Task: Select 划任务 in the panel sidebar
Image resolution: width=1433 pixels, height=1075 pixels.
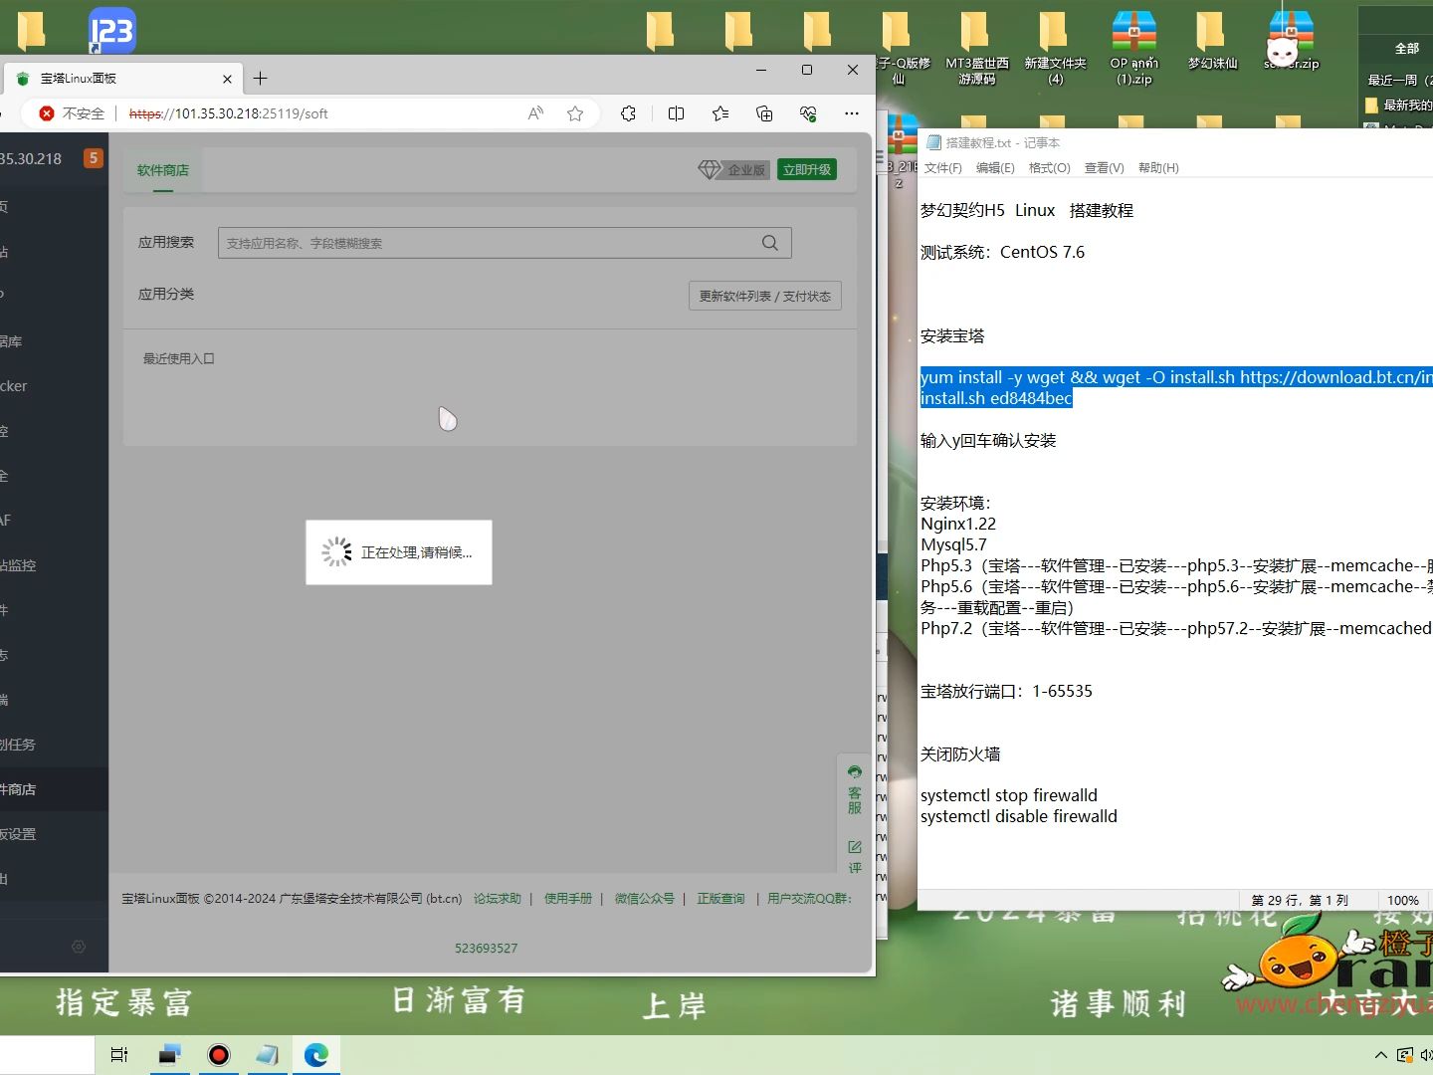Action: (54, 745)
